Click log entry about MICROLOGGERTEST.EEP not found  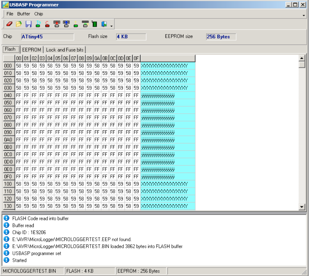click(72, 239)
